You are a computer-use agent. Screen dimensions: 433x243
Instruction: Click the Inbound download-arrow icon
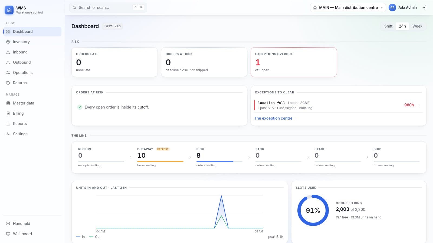click(x=8, y=52)
